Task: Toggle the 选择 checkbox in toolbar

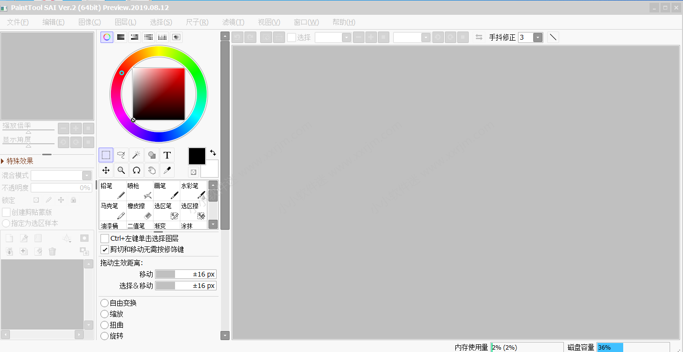Action: click(x=291, y=37)
